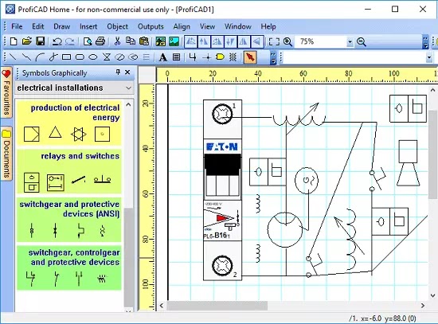Select the rectangle drawing tool
The image size is (438, 324).
[66, 57]
